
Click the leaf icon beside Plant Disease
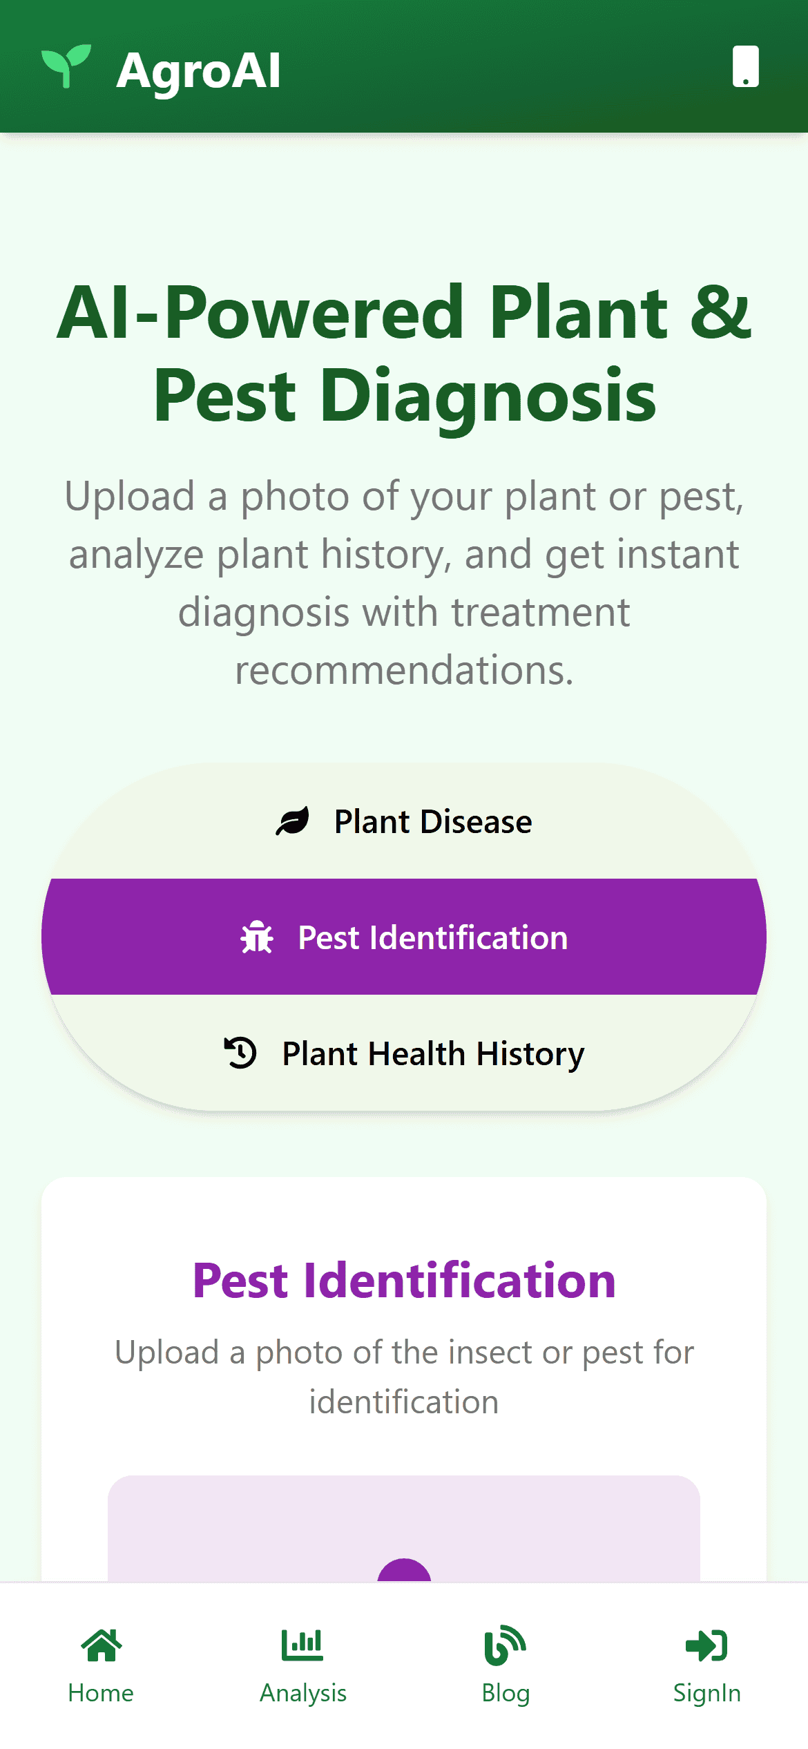[293, 821]
